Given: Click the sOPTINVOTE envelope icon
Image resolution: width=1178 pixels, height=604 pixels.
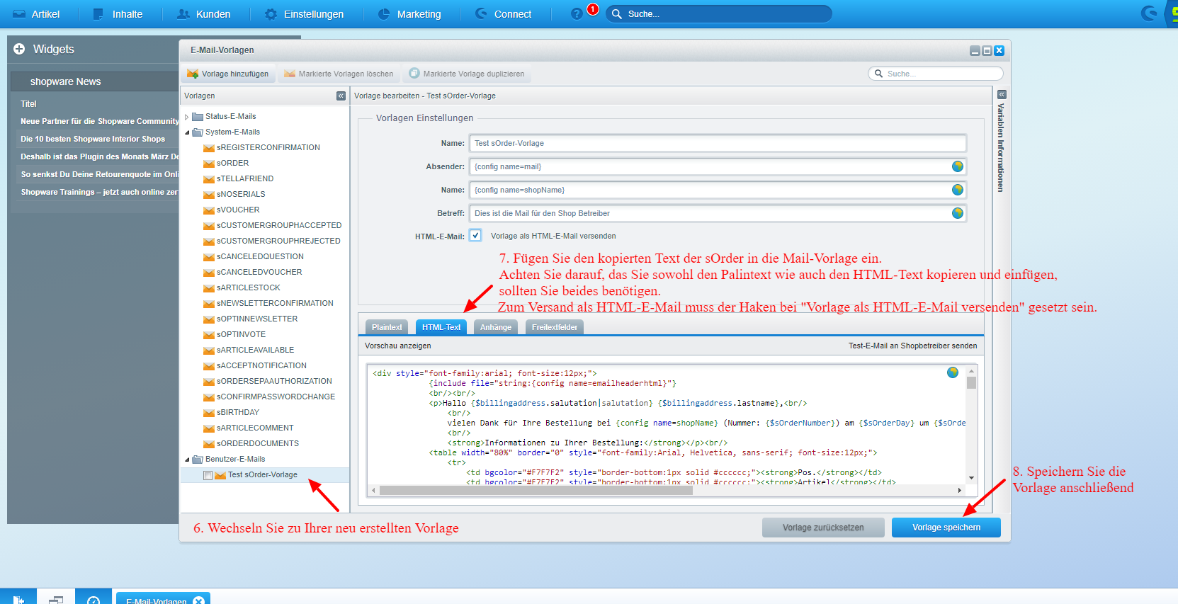Looking at the screenshot, I should (209, 335).
